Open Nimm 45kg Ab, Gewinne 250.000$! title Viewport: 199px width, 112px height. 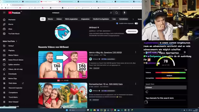(105, 53)
